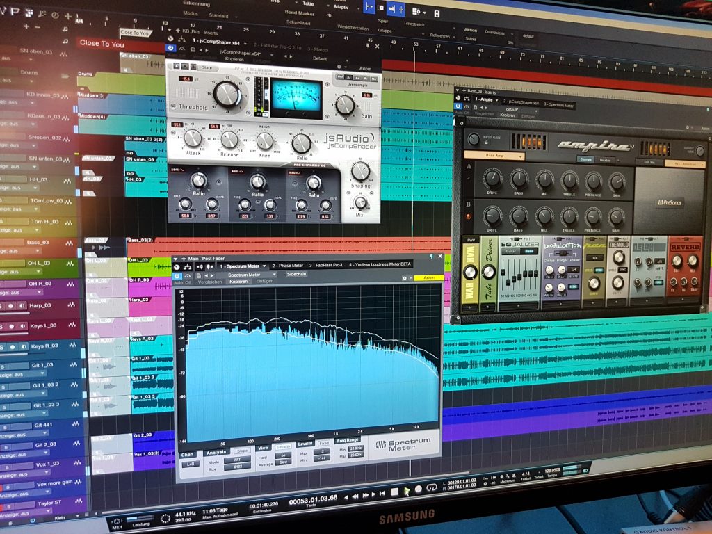Click Ampire channel A Drive knob
The image size is (712, 534).
pyautogui.click(x=492, y=178)
